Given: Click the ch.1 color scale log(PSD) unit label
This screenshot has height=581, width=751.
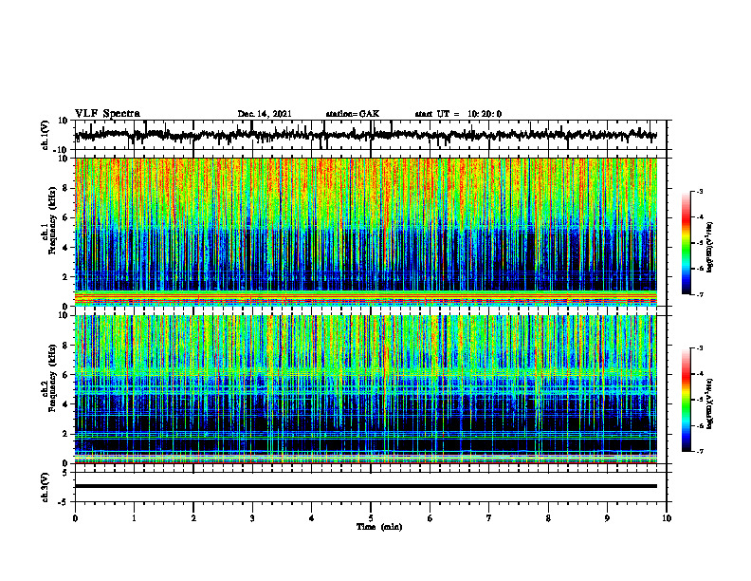Looking at the screenshot, I should [x=710, y=248].
